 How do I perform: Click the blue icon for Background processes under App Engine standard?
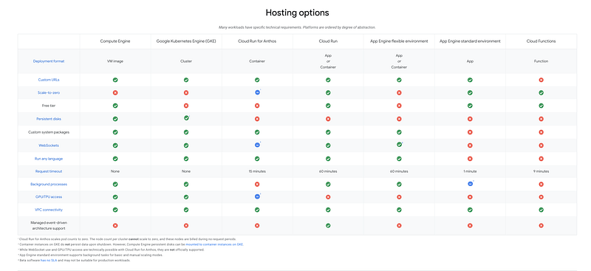click(470, 184)
